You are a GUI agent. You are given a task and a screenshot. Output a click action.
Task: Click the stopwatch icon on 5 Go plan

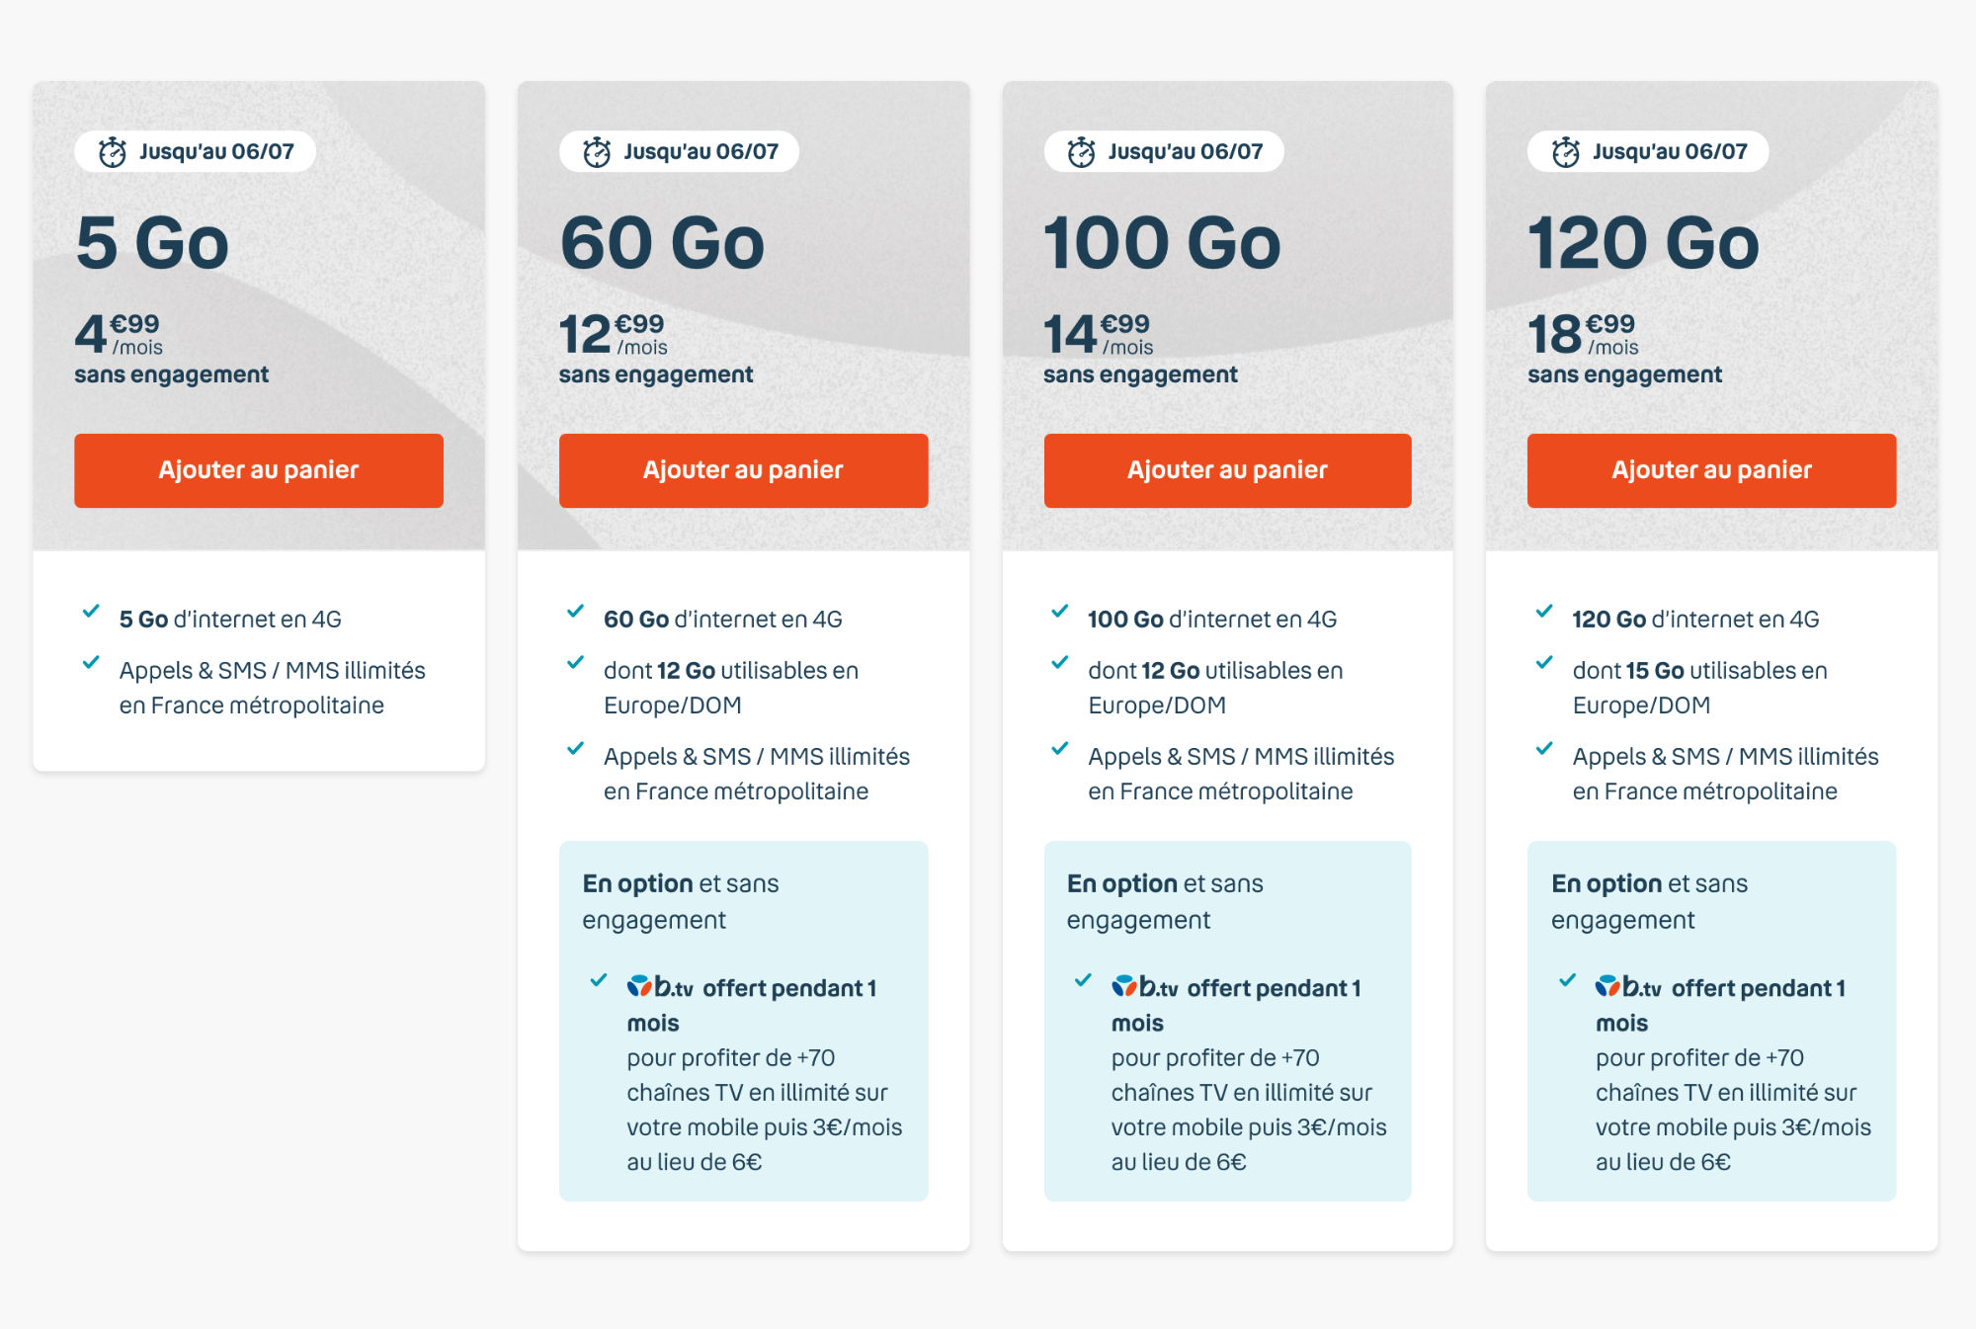[113, 152]
